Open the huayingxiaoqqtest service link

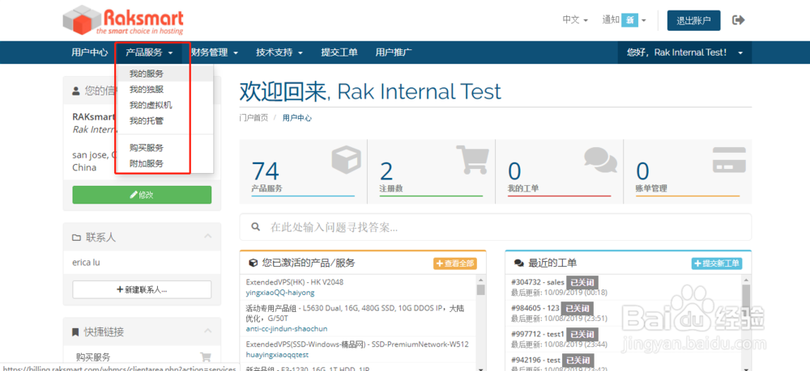277,355
